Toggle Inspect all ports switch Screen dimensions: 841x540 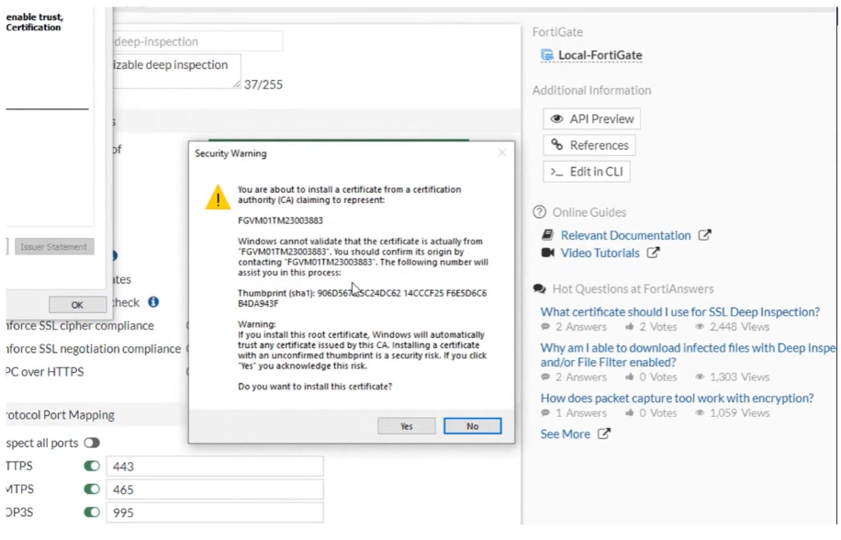pyautogui.click(x=92, y=443)
